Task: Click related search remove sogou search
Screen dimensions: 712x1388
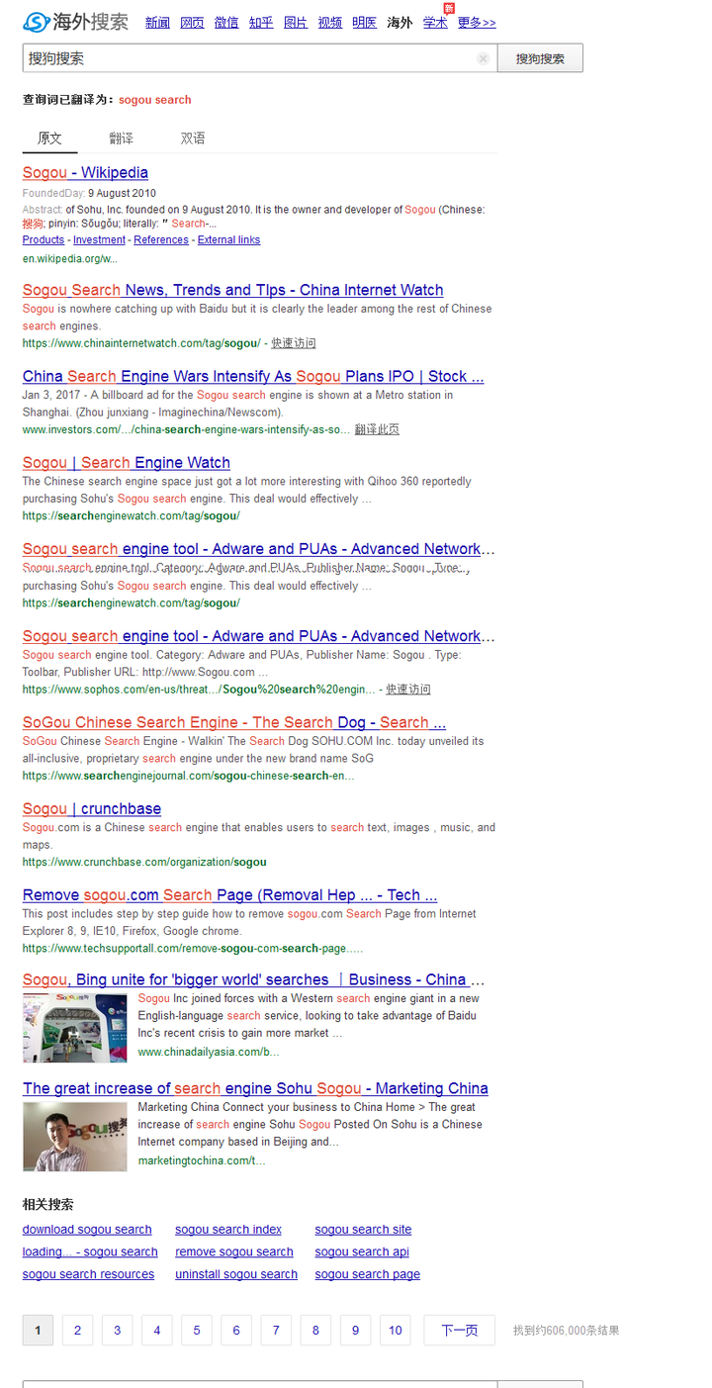Action: coord(234,1251)
